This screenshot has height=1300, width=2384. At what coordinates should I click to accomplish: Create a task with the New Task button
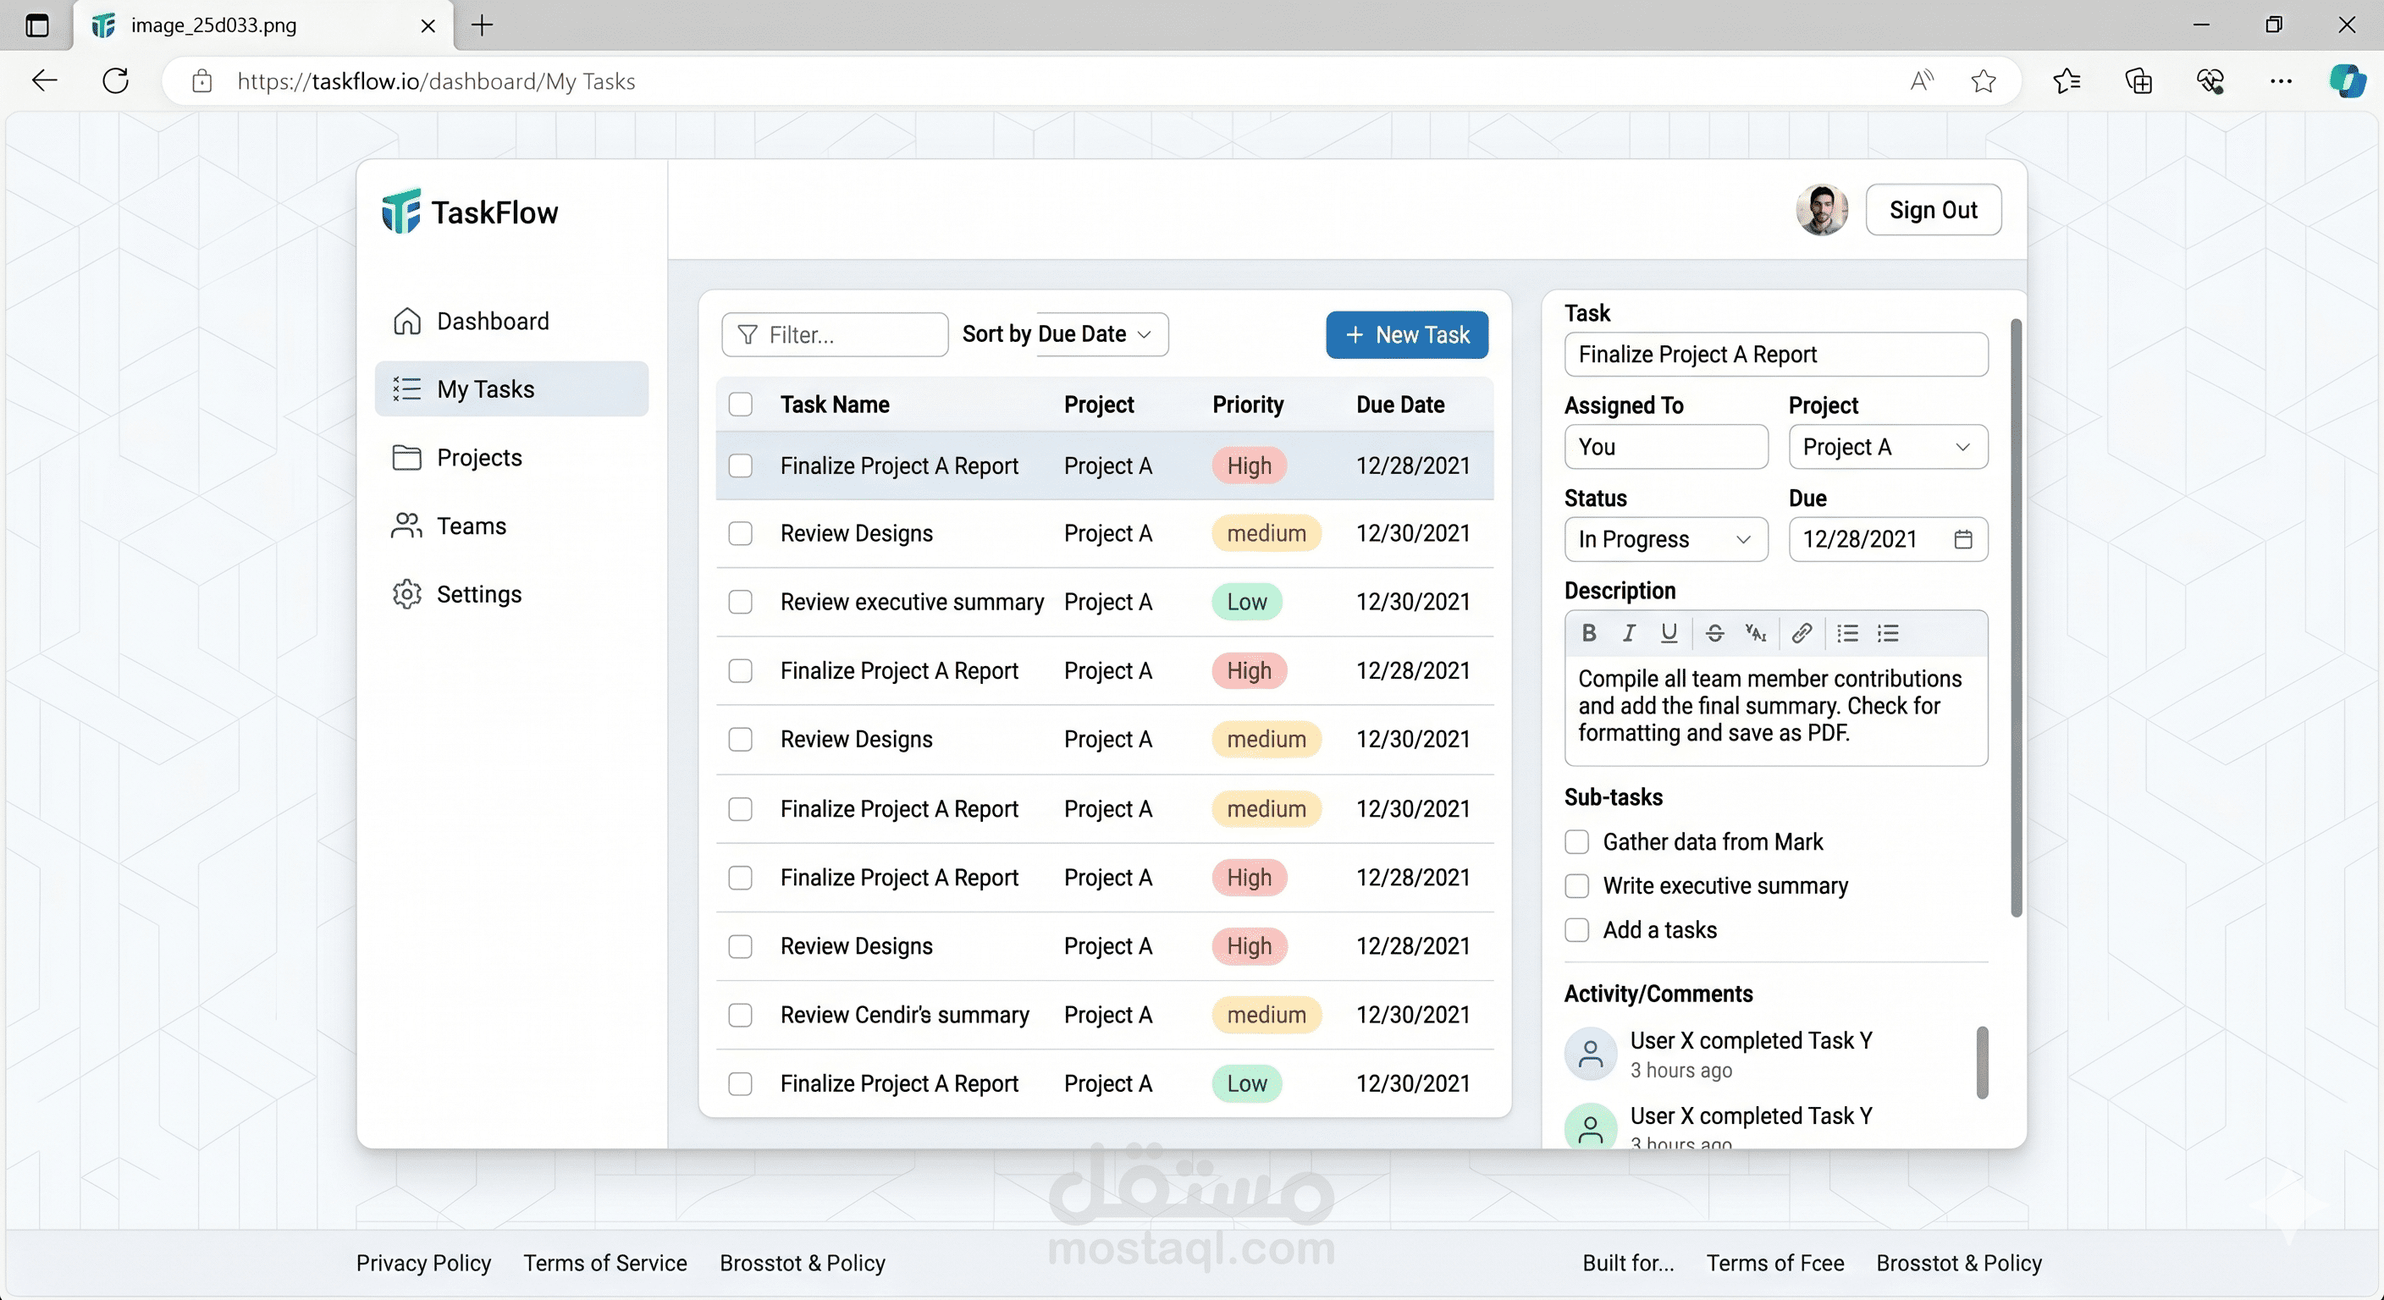[x=1407, y=335]
